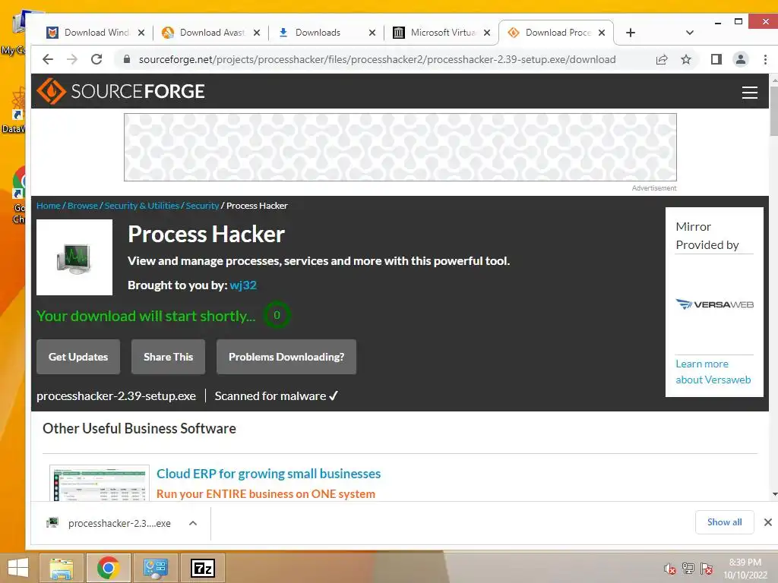The height and width of the screenshot is (583, 778).
Task: Click the address bar URL field
Action: (377, 59)
